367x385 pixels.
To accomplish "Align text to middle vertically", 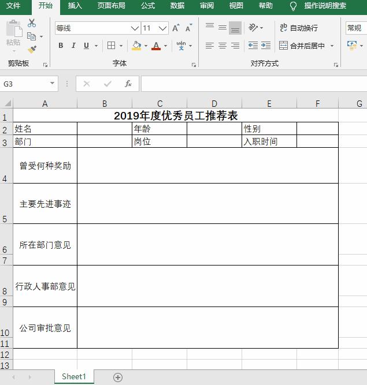I will [223, 28].
